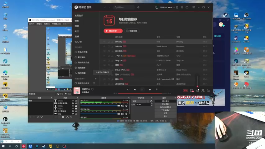Open the OBS transition type dropdown

pos(140,101)
